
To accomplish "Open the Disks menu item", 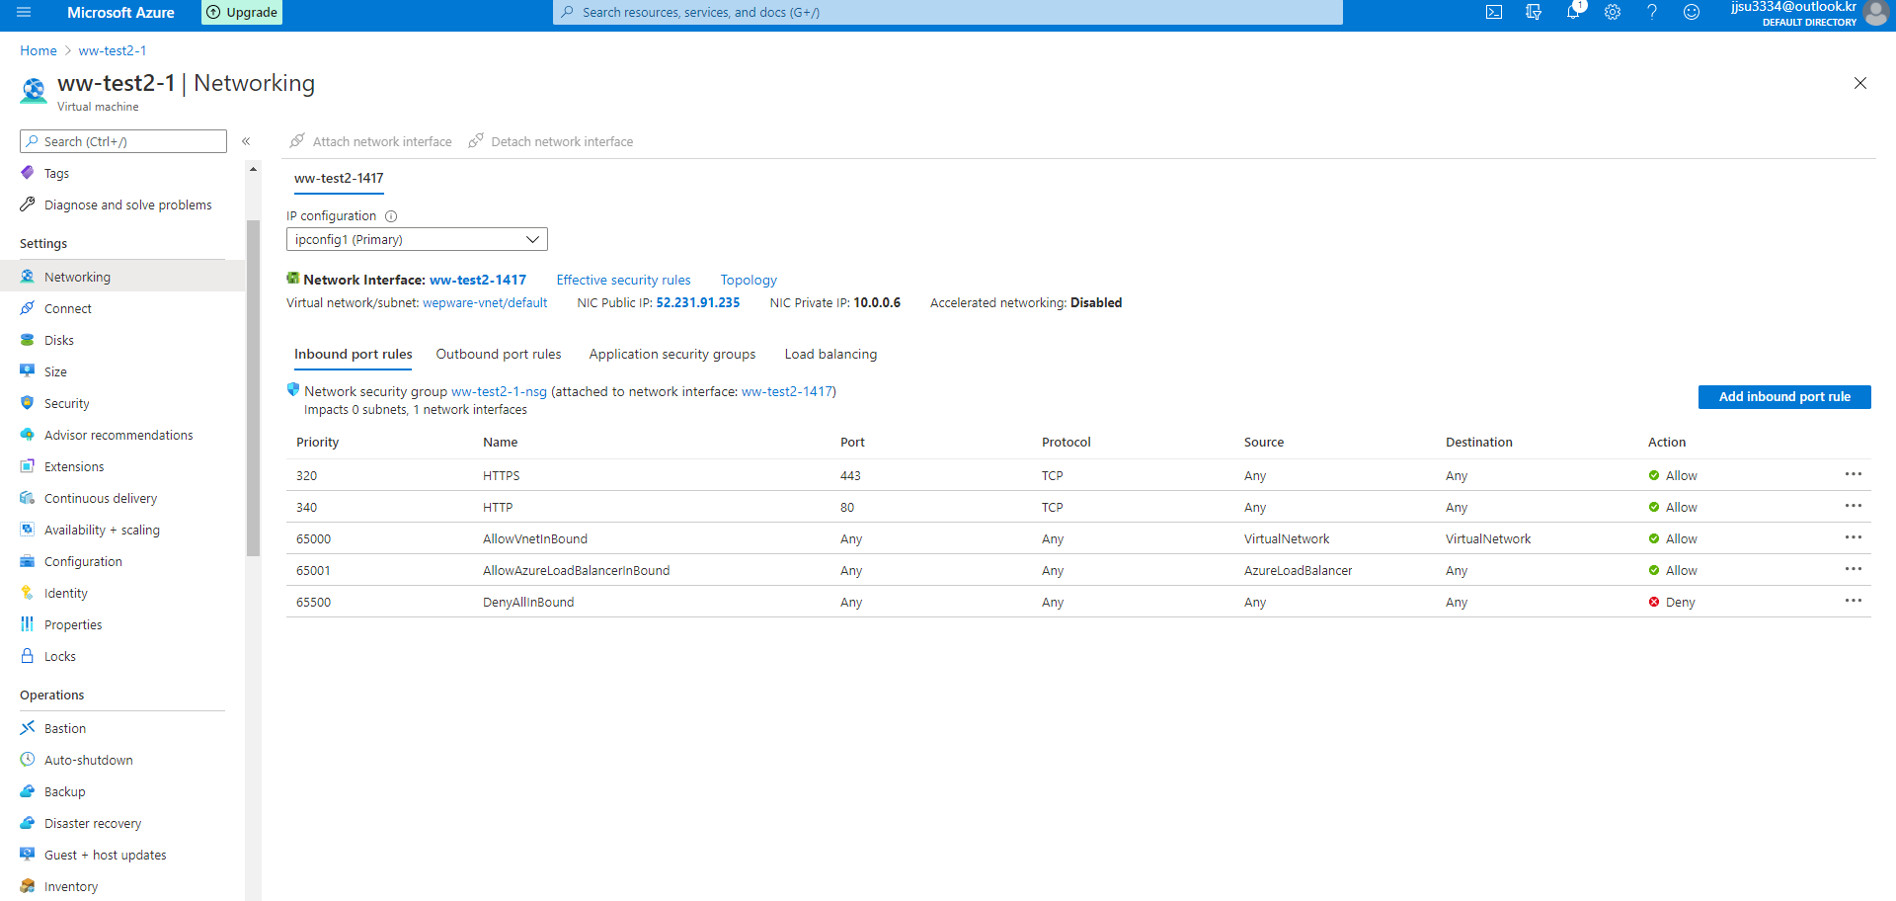I will point(58,340).
